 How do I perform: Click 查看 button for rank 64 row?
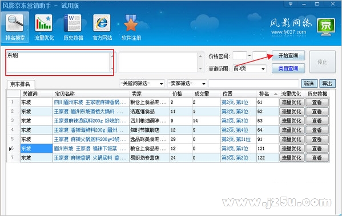point(317,130)
